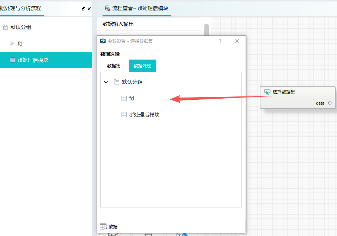The height and width of the screenshot is (236, 337).
Task: Click the data output port circle
Action: (x=330, y=103)
